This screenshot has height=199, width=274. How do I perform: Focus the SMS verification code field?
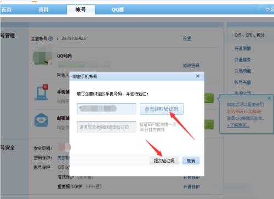106,127
